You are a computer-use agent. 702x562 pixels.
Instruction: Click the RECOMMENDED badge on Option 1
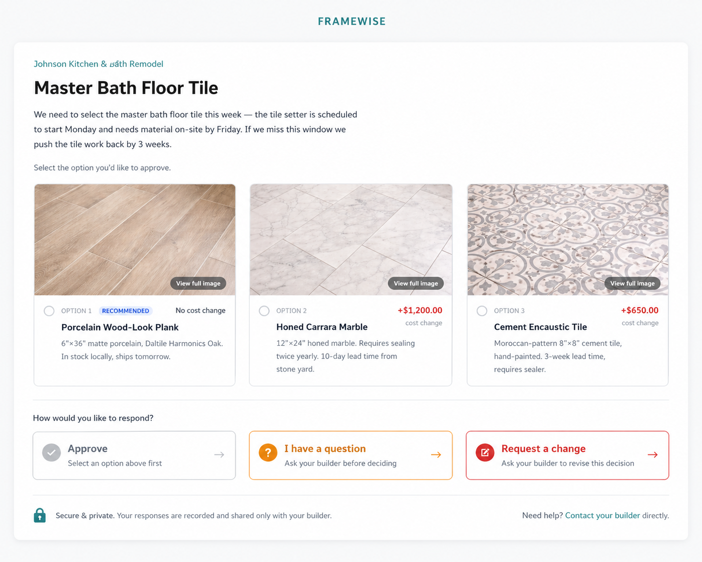[x=126, y=311]
